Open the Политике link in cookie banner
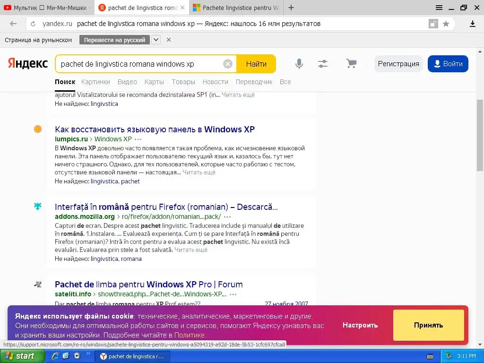This screenshot has height=363, width=484. [189, 335]
